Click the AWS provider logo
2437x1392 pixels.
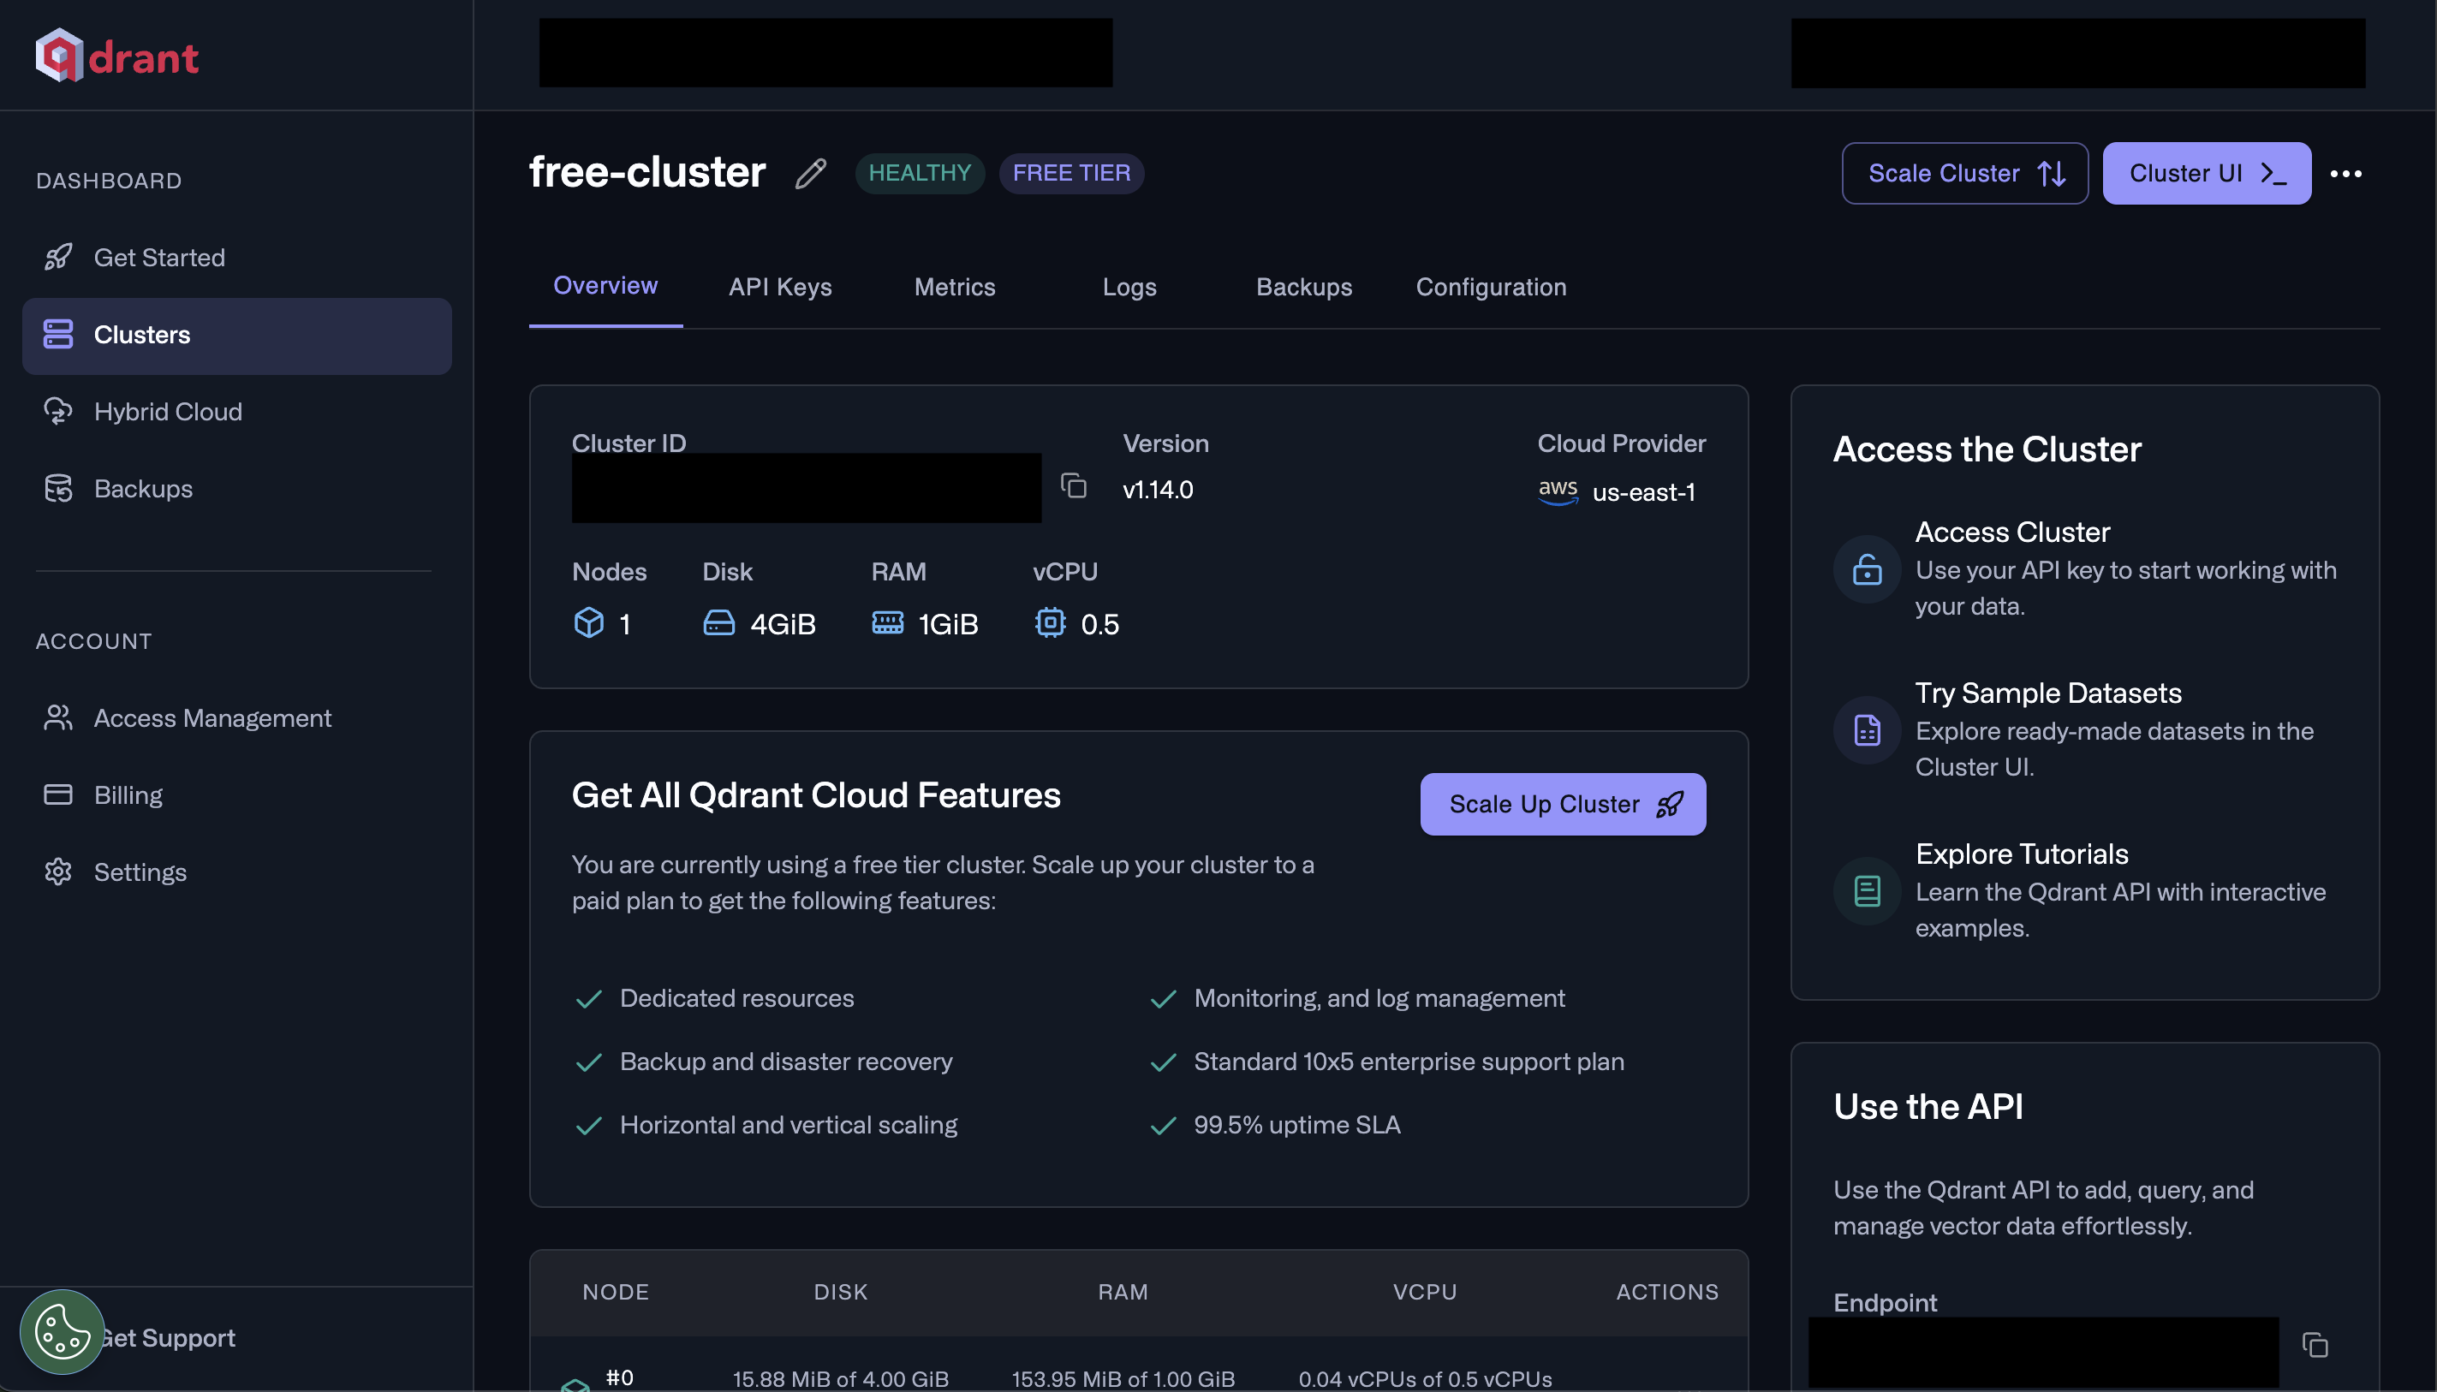pos(1558,491)
